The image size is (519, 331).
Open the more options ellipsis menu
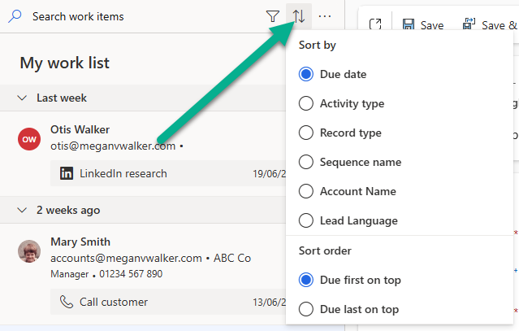(325, 16)
